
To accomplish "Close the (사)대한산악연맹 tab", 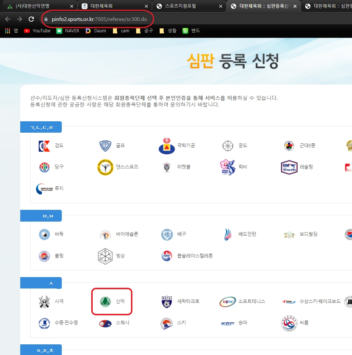I will pos(72,6).
